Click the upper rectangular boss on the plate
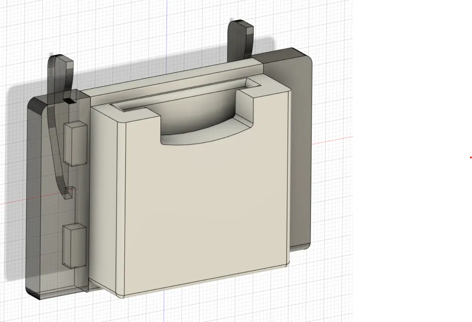The height and width of the screenshot is (322, 472). click(x=76, y=144)
